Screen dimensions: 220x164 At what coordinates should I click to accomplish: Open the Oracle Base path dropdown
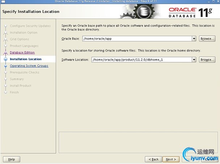coord(194,39)
